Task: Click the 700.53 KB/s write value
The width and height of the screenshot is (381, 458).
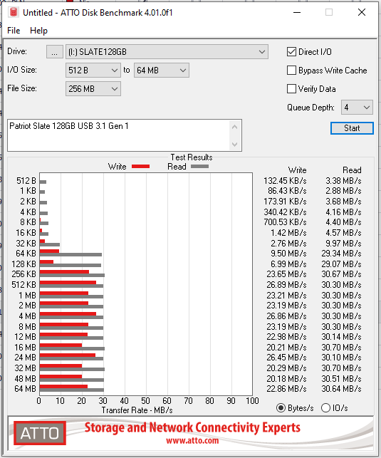Action: coord(285,222)
